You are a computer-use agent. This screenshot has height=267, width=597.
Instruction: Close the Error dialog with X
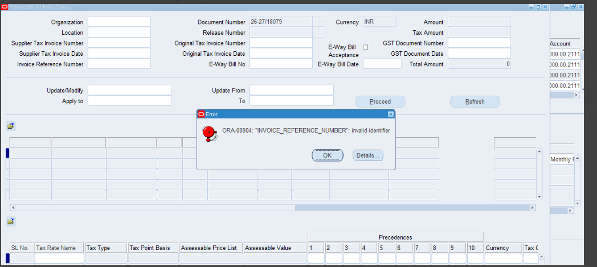391,114
